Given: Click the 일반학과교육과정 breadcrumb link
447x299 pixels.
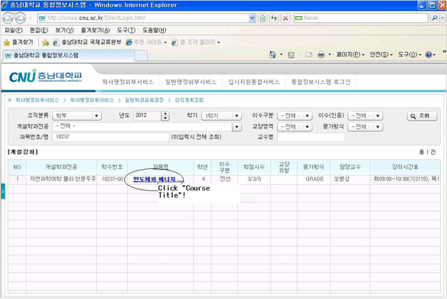Looking at the screenshot, I should tap(144, 100).
